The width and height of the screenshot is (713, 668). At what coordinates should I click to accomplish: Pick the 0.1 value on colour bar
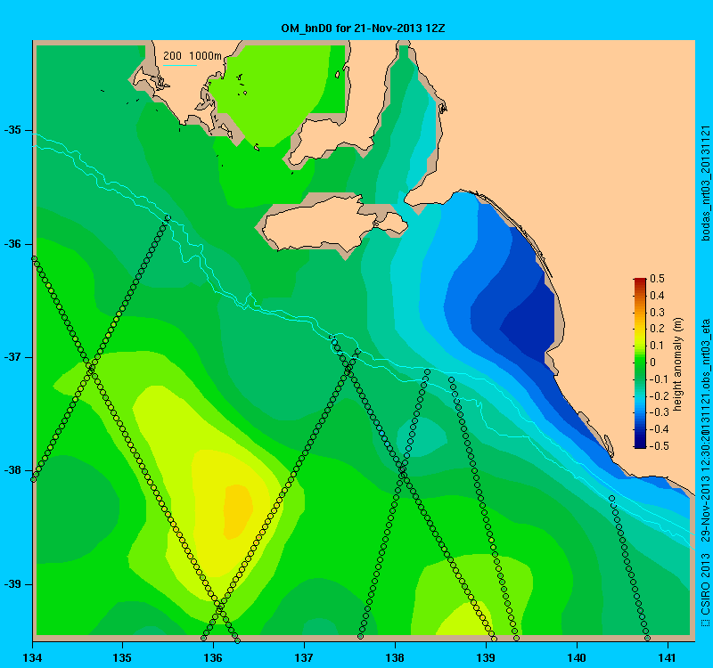657,346
